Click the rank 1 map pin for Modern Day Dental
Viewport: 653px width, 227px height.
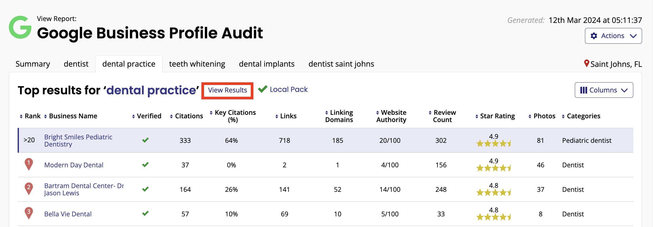[29, 164]
